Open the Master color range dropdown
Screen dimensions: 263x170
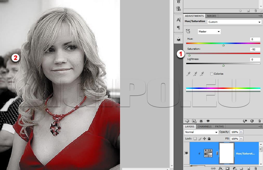tap(209, 32)
